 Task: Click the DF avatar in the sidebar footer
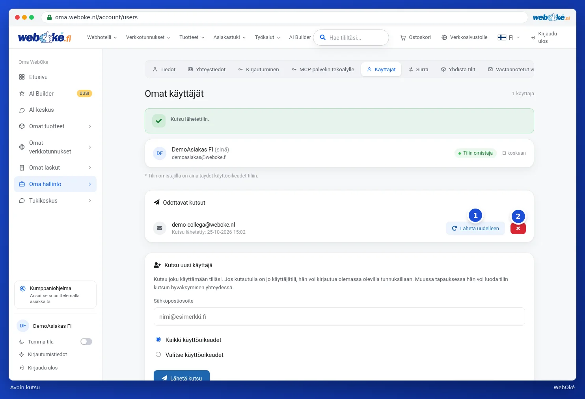pos(23,326)
